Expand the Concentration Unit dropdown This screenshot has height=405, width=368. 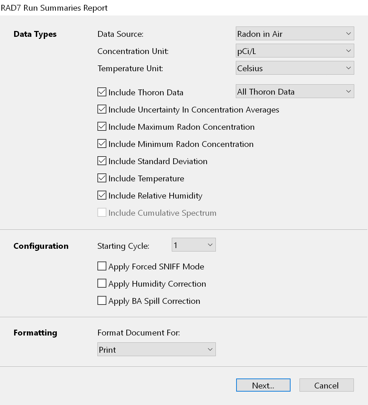point(295,51)
